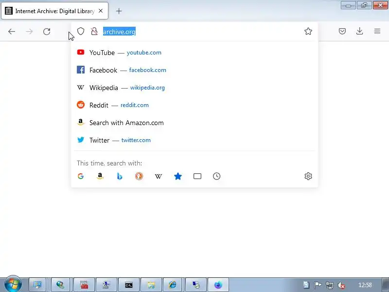Open tracking protection shield icon

click(x=81, y=31)
